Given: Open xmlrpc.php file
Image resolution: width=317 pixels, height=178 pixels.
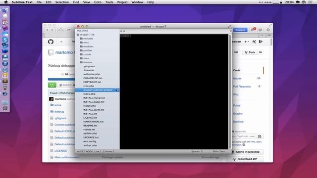Looking at the screenshot, I should 90,145.
